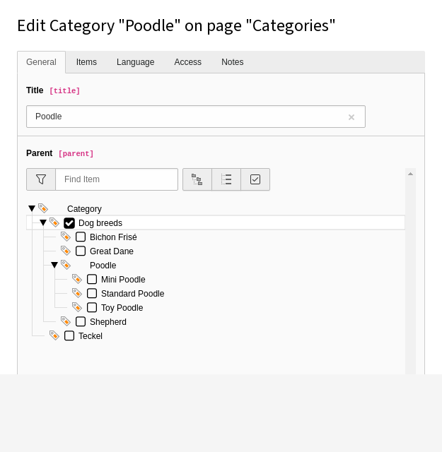This screenshot has height=452, width=442.
Task: Collapse the root Category node
Action: pyautogui.click(x=32, y=209)
